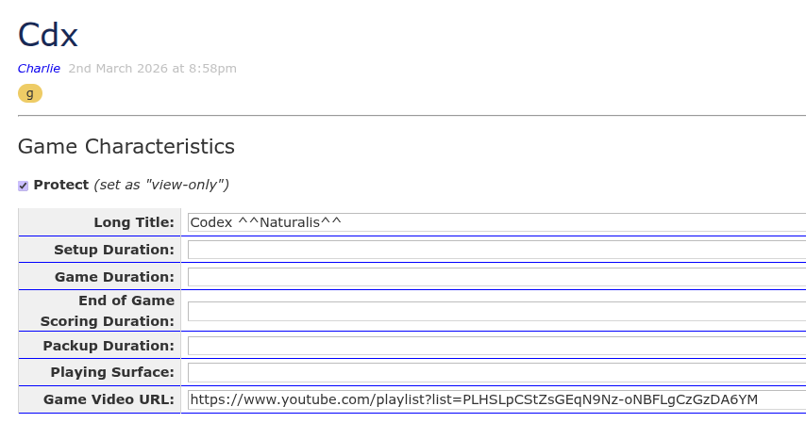Click the Playing Surface input field
The width and height of the screenshot is (806, 439).
pos(496,372)
